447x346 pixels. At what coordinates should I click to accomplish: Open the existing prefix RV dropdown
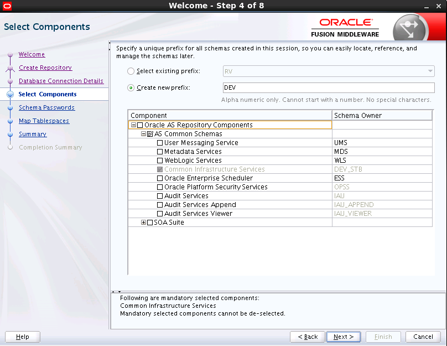329,71
